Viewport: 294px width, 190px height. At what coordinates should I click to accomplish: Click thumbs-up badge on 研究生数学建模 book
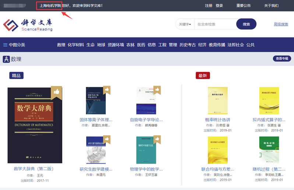pyautogui.click(x=106, y=139)
